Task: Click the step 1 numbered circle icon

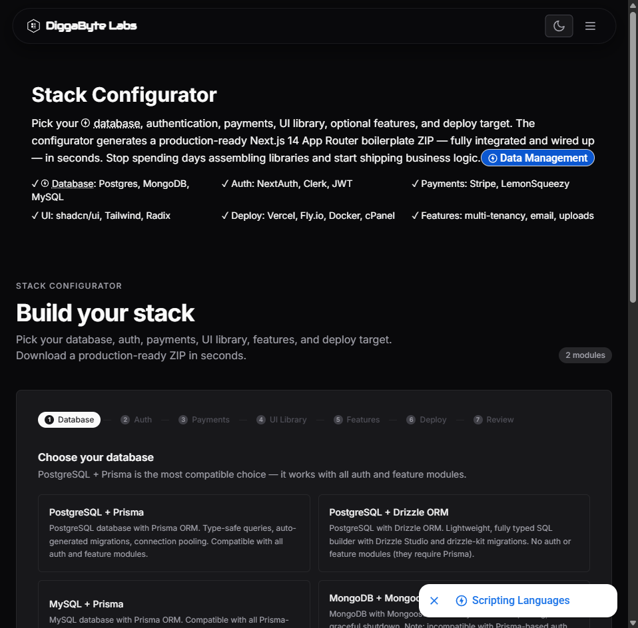Action: point(49,419)
